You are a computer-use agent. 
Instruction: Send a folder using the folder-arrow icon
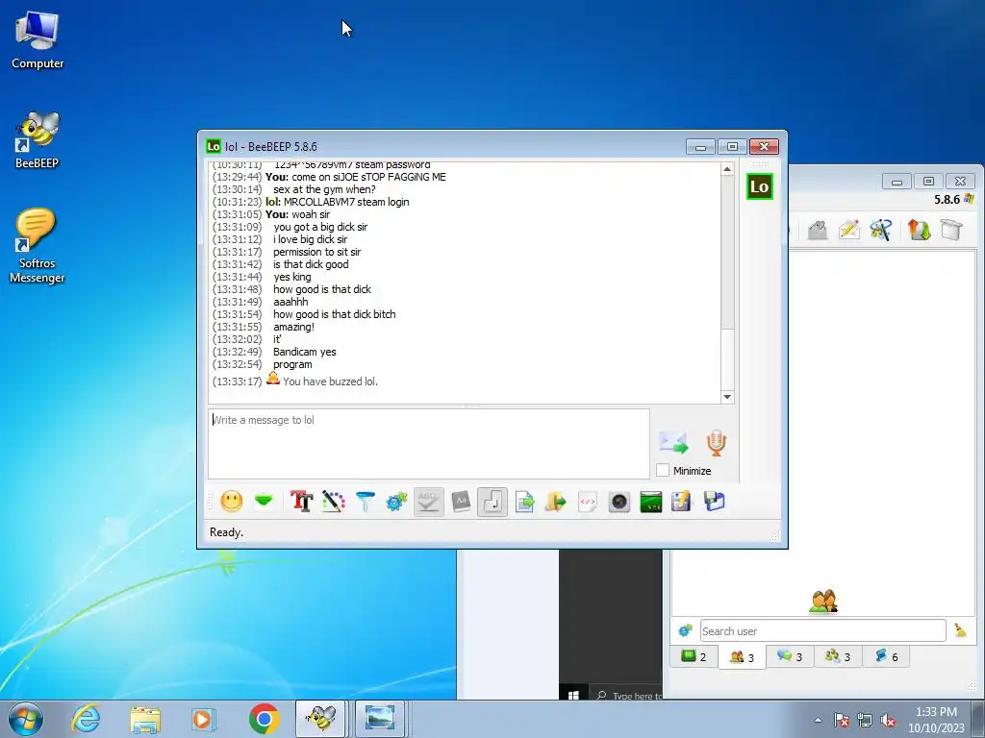pos(555,502)
